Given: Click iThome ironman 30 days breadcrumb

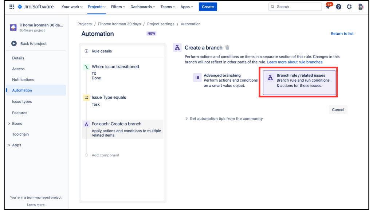Looking at the screenshot, I should (x=119, y=24).
